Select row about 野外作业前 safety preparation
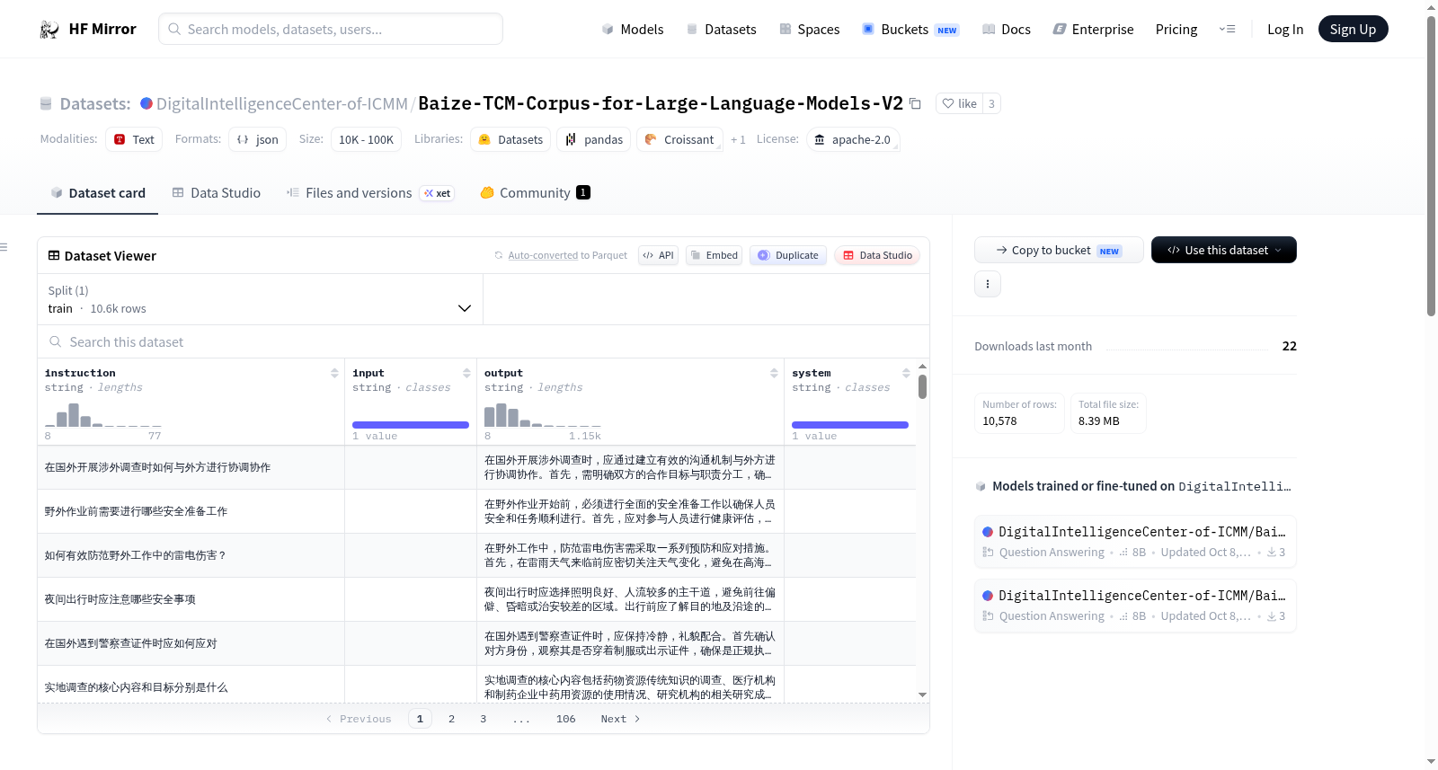Viewport: 1438px width, 770px height. point(476,511)
